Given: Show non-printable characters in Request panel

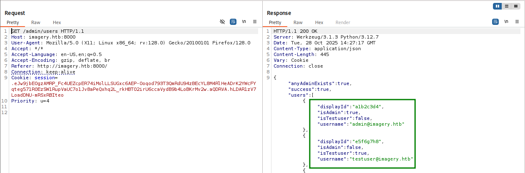Looking at the screenshot, I should pyautogui.click(x=244, y=22).
